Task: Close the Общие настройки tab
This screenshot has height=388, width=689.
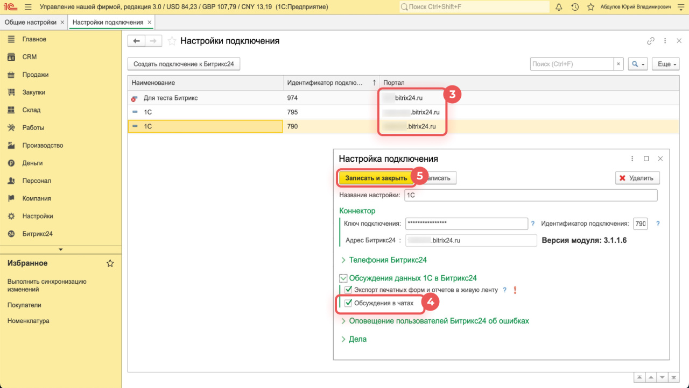Action: [62, 23]
